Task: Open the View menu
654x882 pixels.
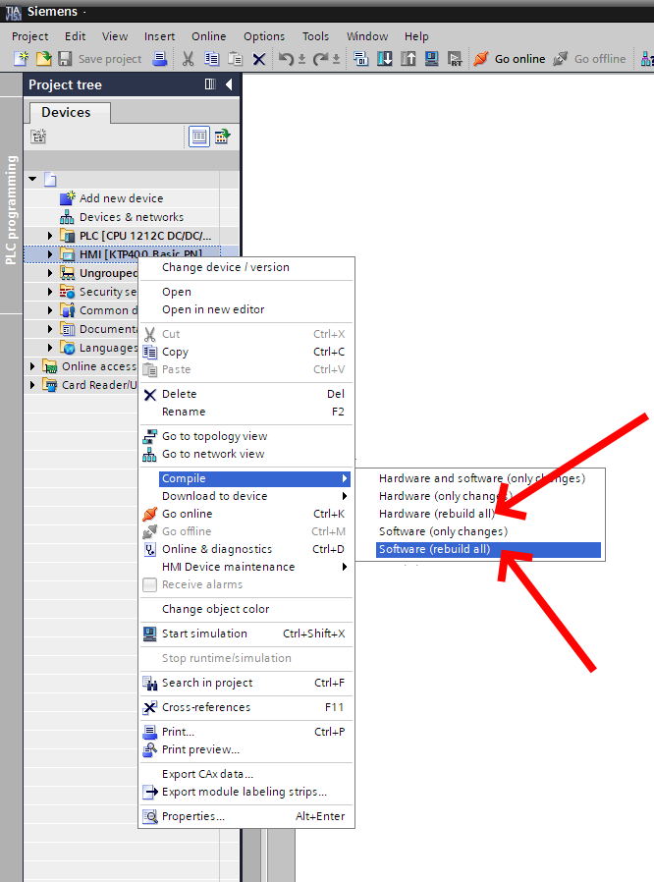Action: click(115, 36)
